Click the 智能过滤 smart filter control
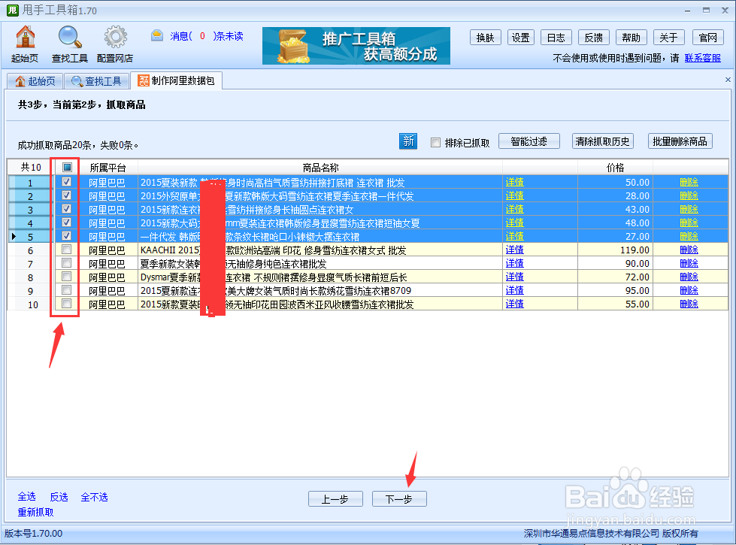 click(x=529, y=141)
